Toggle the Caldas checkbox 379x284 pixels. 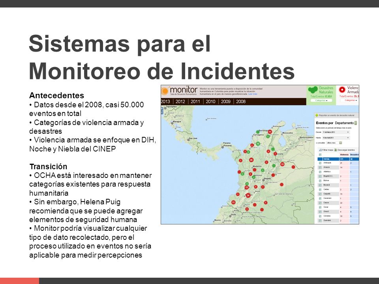tap(320, 190)
